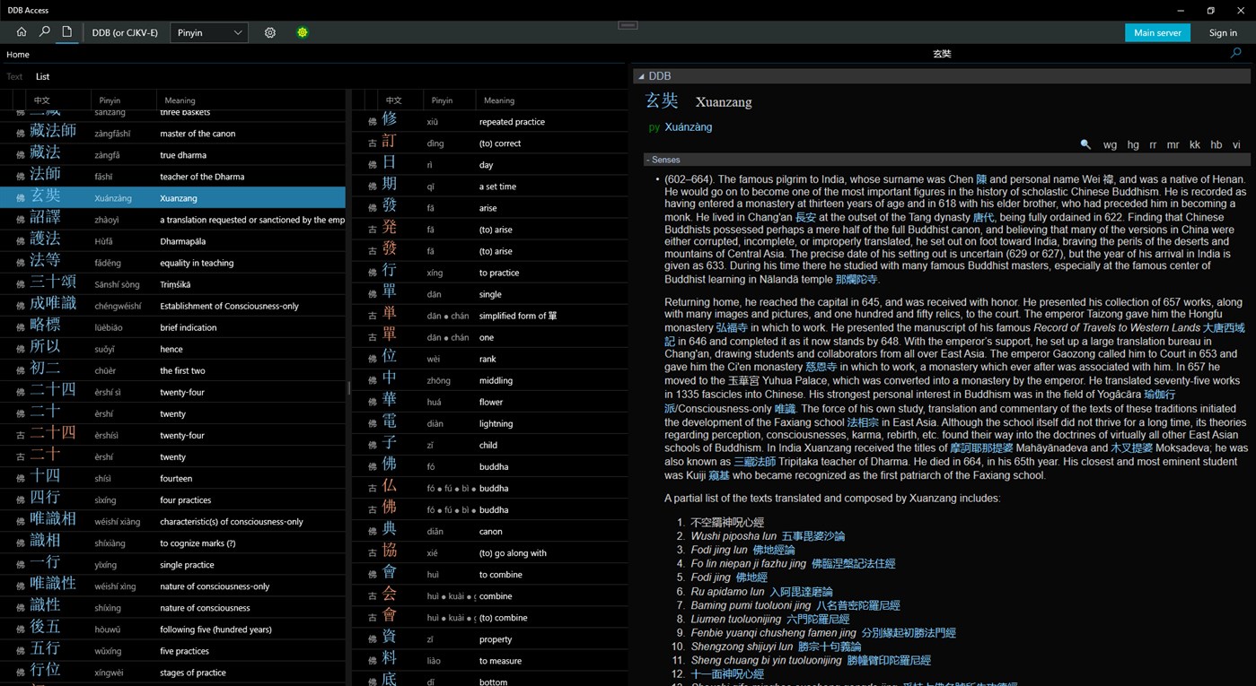Click the py pronunciation icon beside Xuánzàng
This screenshot has width=1256, height=686.
click(654, 127)
